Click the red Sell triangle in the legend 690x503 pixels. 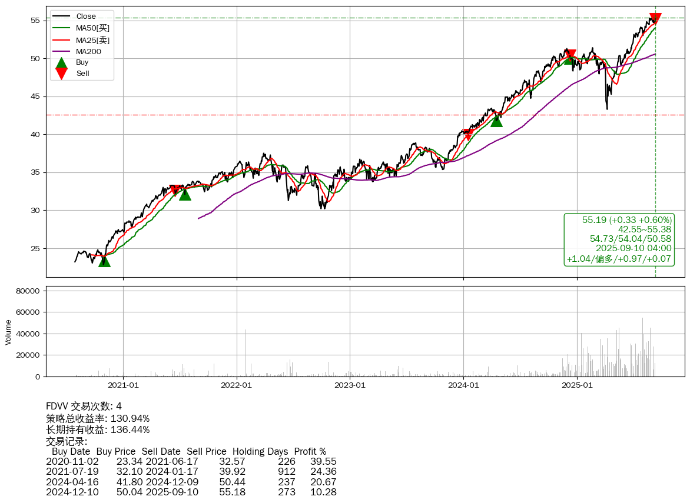tap(61, 74)
